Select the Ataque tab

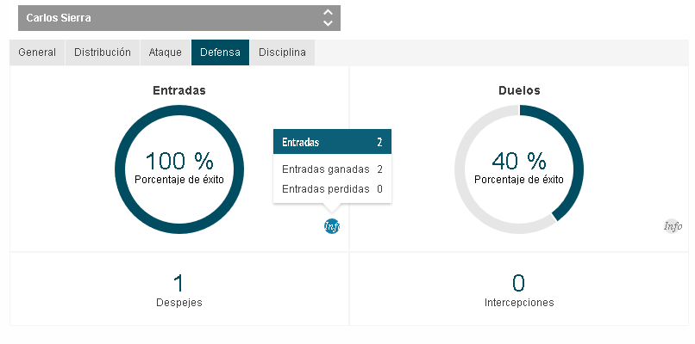point(166,52)
